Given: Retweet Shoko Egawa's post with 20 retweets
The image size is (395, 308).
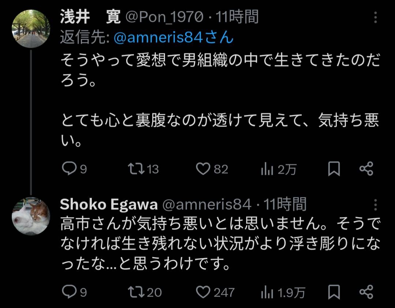Looking at the screenshot, I should [136, 292].
